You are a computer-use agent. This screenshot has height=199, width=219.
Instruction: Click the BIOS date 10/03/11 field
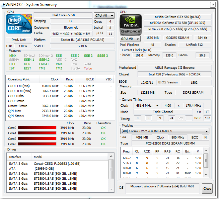pos(147,82)
